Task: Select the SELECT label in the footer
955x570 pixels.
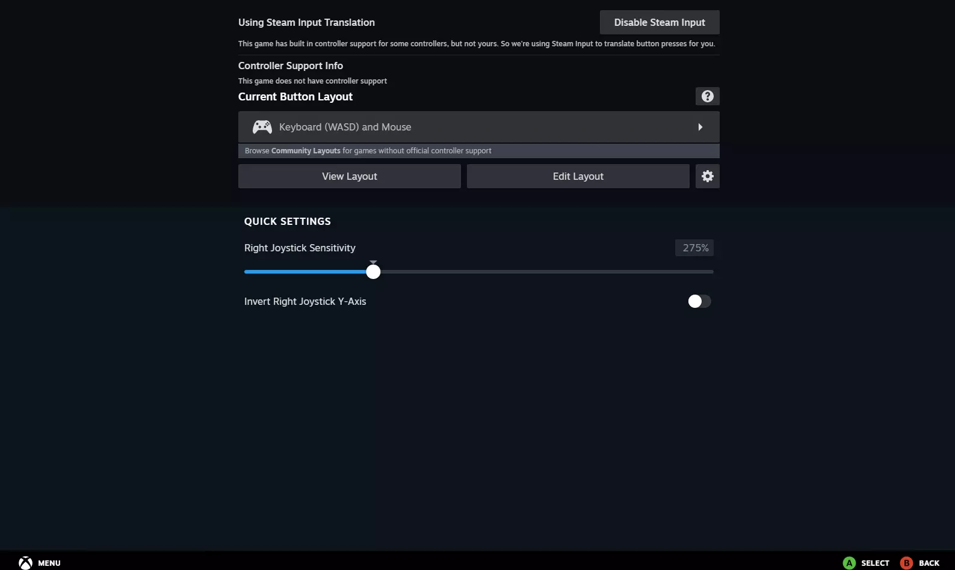Action: pyautogui.click(x=875, y=563)
